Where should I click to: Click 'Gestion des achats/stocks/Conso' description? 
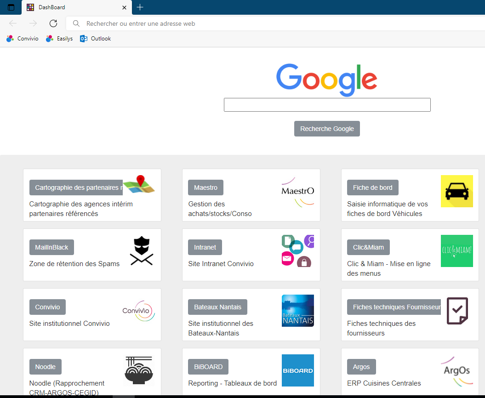(x=220, y=209)
